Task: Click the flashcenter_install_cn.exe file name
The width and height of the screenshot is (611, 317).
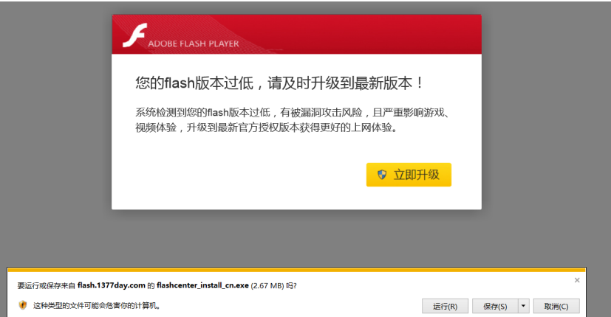Action: [202, 285]
